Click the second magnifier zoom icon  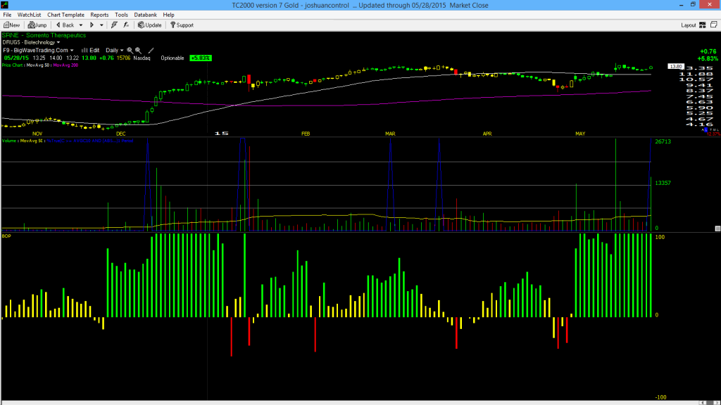coord(138,51)
